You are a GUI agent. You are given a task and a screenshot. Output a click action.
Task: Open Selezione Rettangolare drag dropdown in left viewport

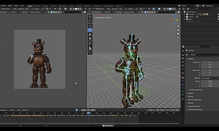[x=36, y=12]
